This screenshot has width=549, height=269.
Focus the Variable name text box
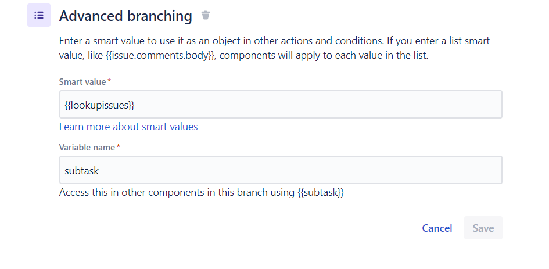click(281, 170)
